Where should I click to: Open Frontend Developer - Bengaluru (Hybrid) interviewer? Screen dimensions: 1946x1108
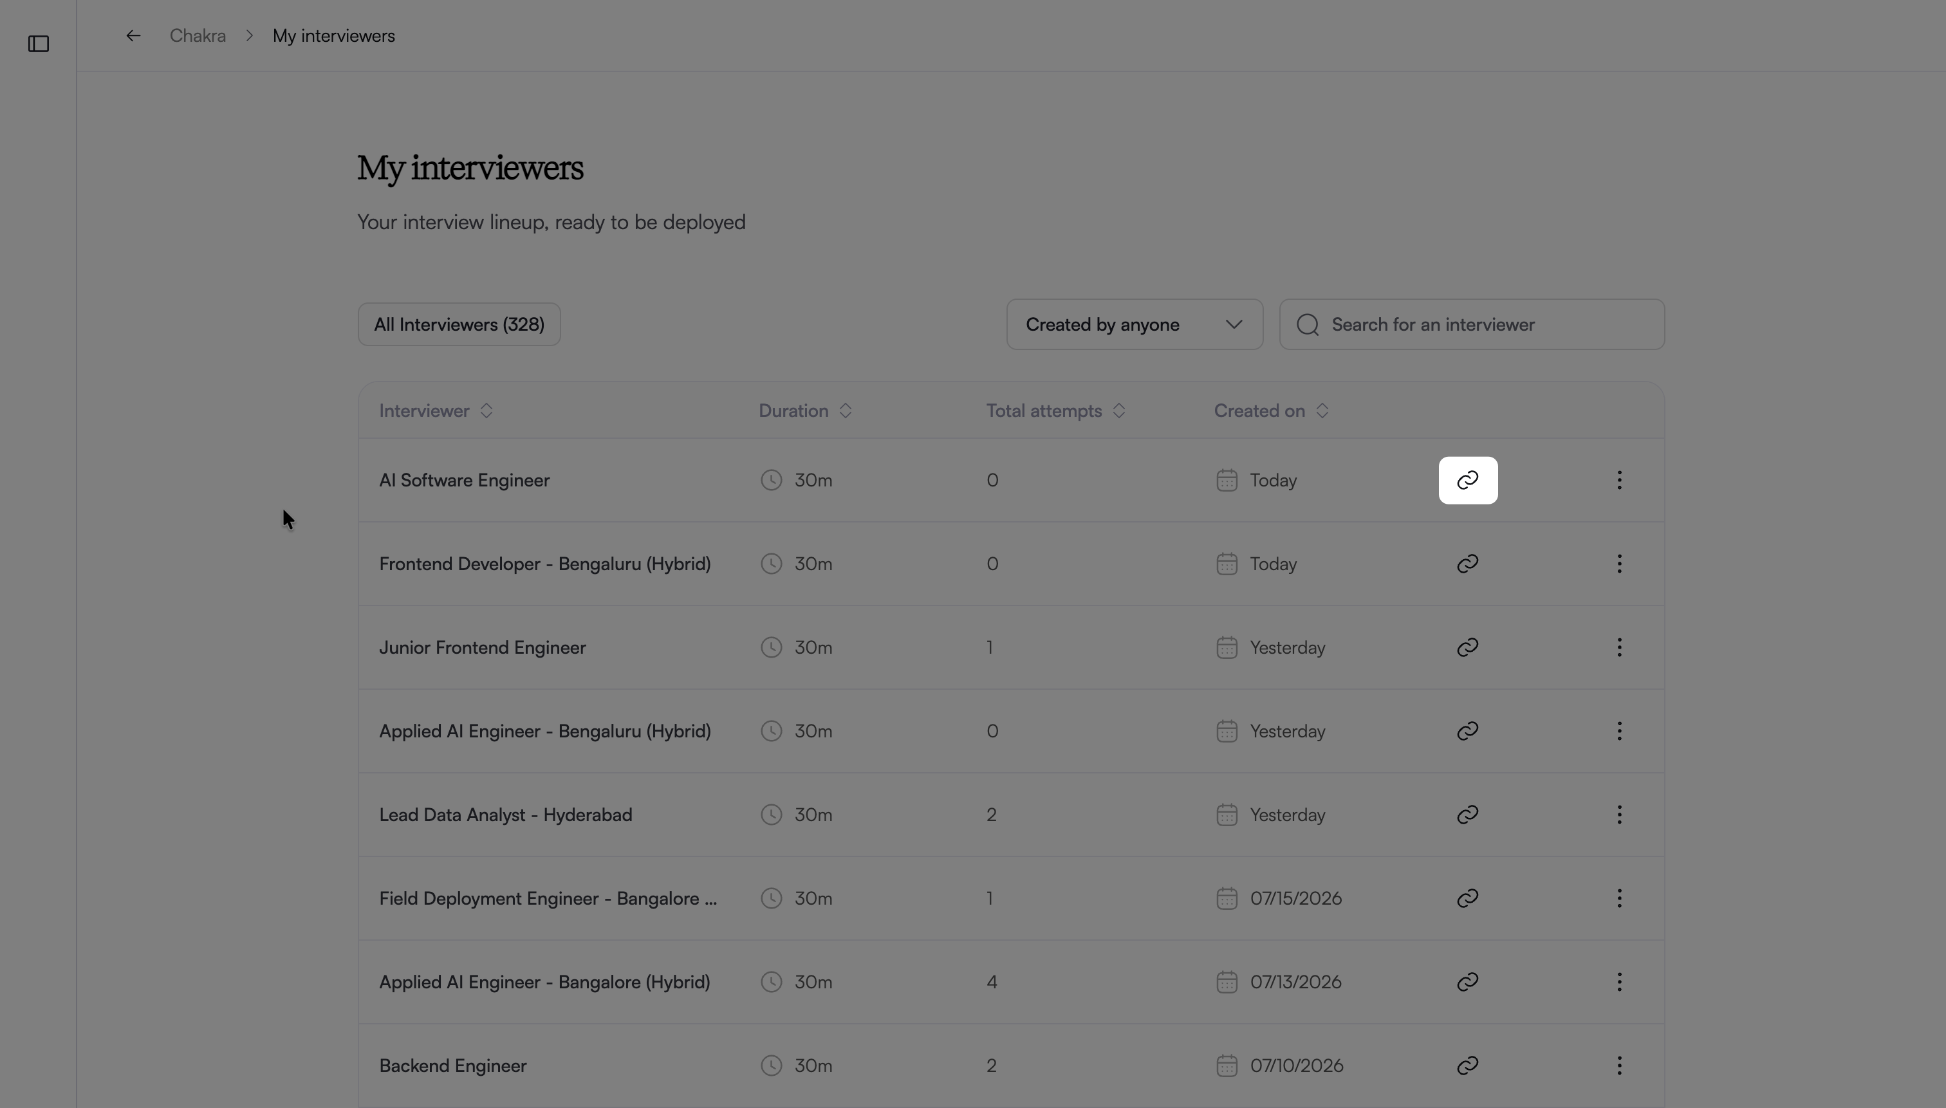(545, 564)
